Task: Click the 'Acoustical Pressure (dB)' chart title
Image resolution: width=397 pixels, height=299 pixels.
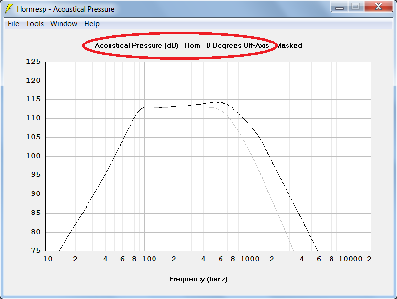Action: tap(136, 46)
